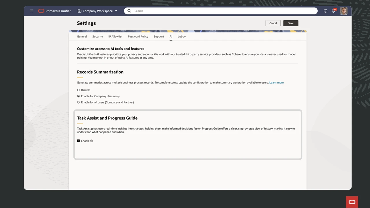Click the info icon beside Enable checkbox
The height and width of the screenshot is (208, 370).
point(91,141)
